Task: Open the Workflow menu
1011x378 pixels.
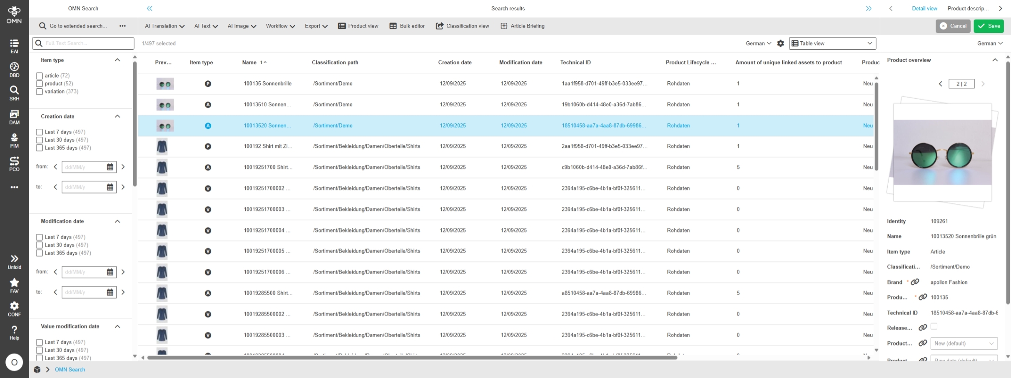Action: pos(280,26)
